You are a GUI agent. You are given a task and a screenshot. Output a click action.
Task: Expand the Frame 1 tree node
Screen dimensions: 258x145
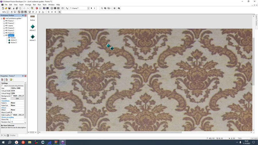click(x=4, y=21)
